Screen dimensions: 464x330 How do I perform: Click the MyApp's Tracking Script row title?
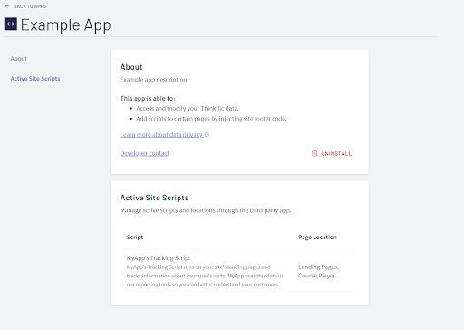click(159, 258)
